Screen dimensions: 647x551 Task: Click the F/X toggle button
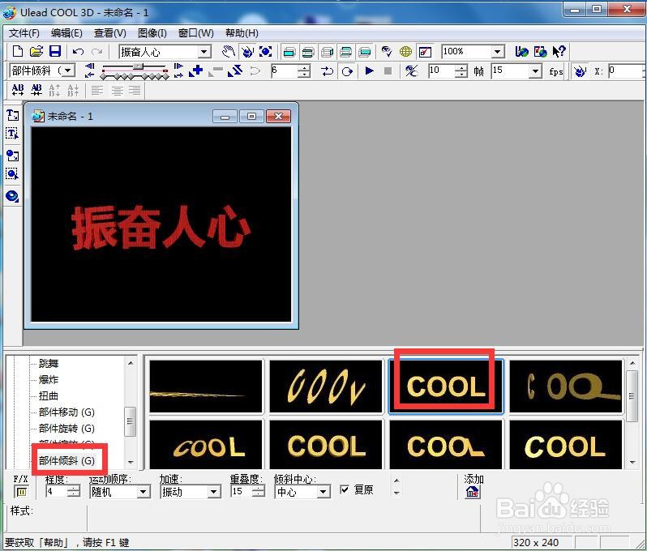21,492
